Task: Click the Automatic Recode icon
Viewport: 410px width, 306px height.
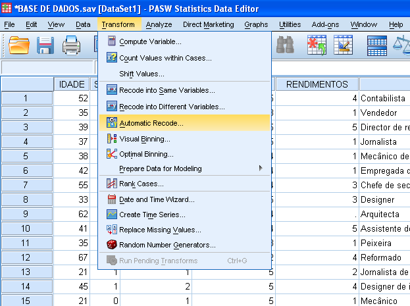Action: [x=112, y=122]
